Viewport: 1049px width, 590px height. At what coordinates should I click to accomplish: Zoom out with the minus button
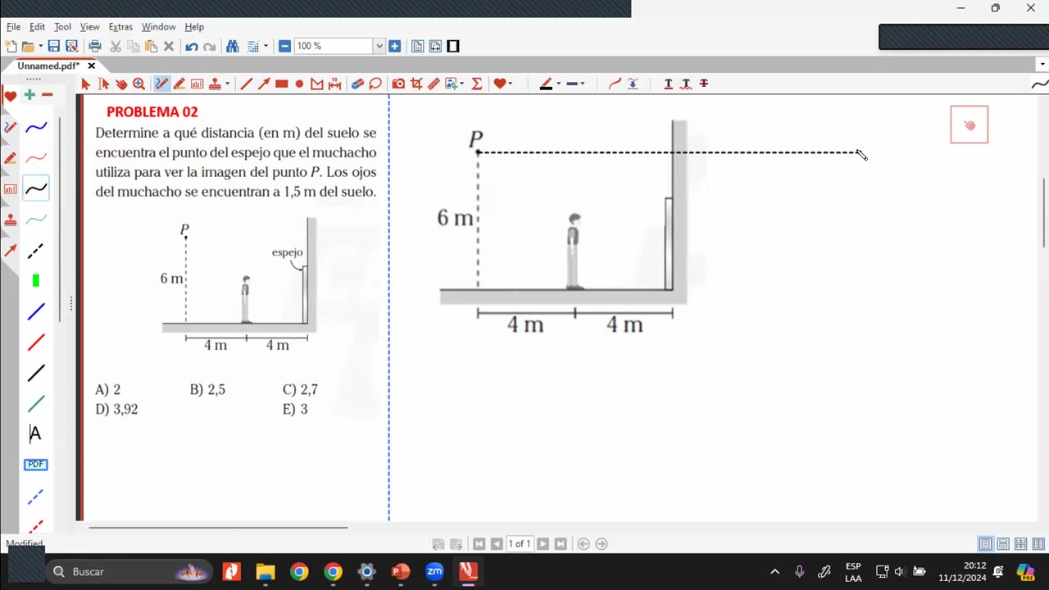(x=284, y=46)
